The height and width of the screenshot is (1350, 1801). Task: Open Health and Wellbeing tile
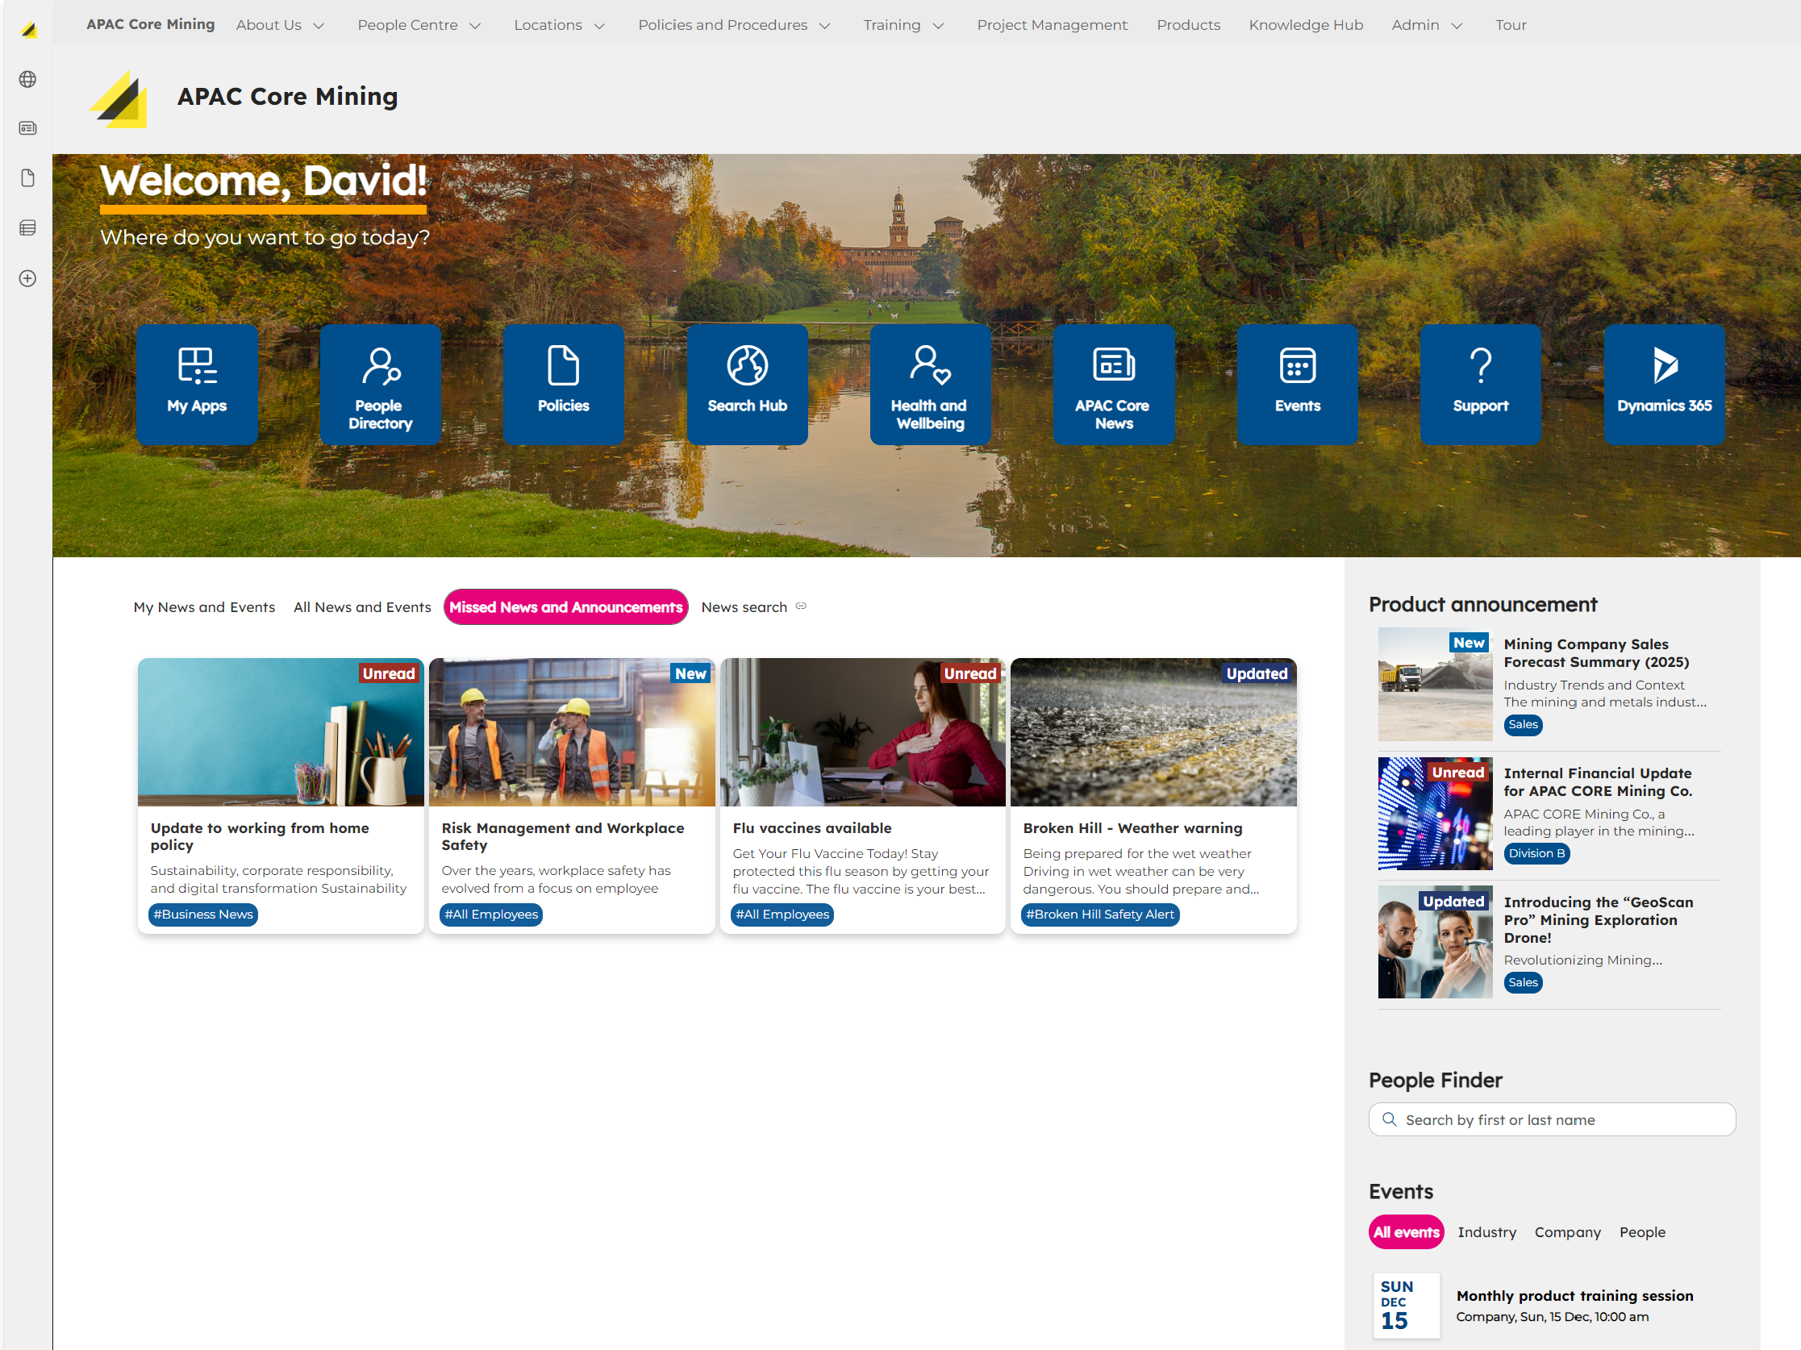point(930,385)
